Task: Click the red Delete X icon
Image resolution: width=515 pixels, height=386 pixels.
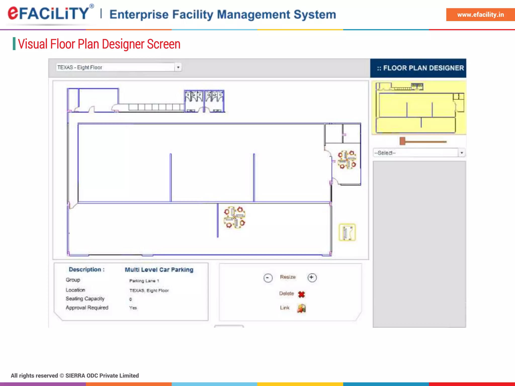Action: click(x=301, y=294)
